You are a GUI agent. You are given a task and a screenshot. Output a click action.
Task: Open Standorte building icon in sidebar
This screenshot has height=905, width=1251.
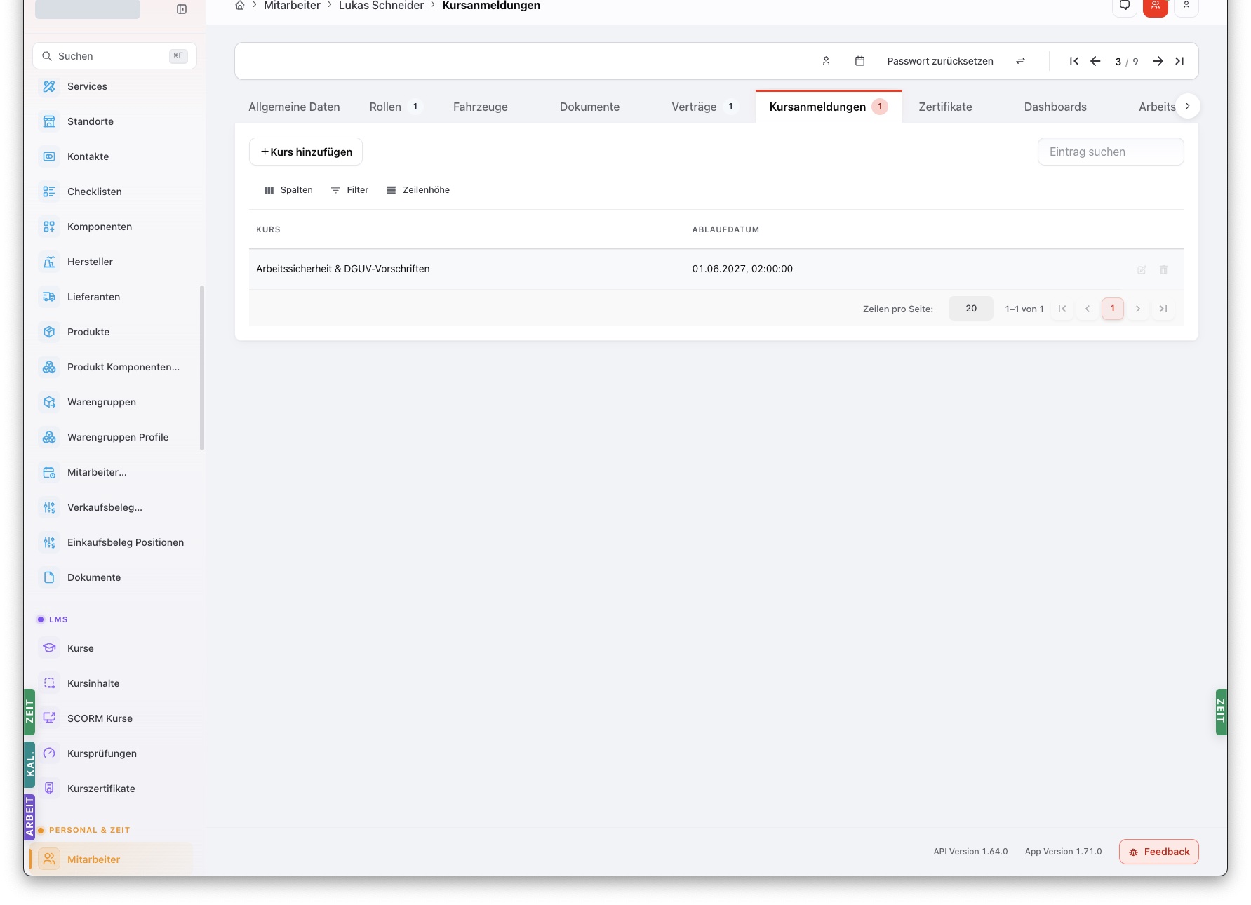click(x=49, y=121)
